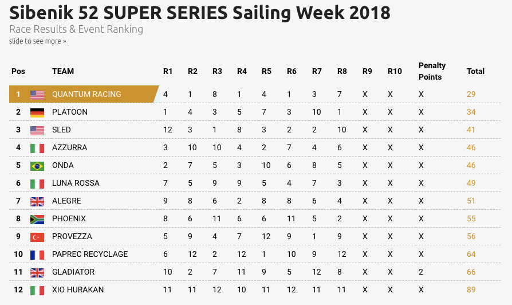
Task: Click the Brazil flag beside Onda
Action: pos(37,166)
